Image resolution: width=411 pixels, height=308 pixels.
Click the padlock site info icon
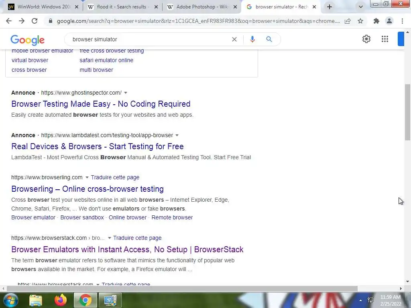pos(51,21)
